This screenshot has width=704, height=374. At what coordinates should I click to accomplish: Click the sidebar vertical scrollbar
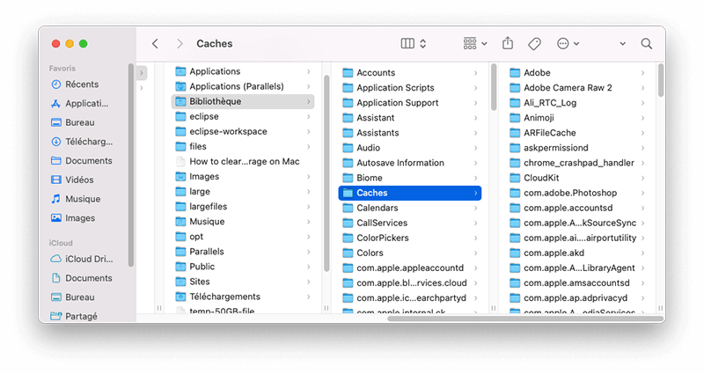pyautogui.click(x=130, y=165)
